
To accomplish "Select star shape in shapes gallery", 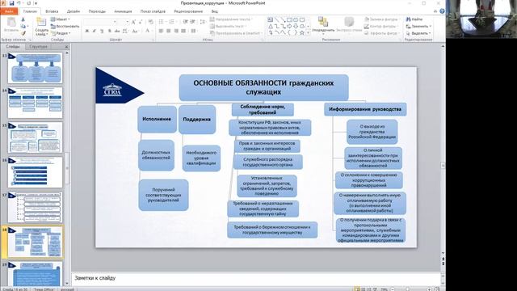I will [x=301, y=33].
